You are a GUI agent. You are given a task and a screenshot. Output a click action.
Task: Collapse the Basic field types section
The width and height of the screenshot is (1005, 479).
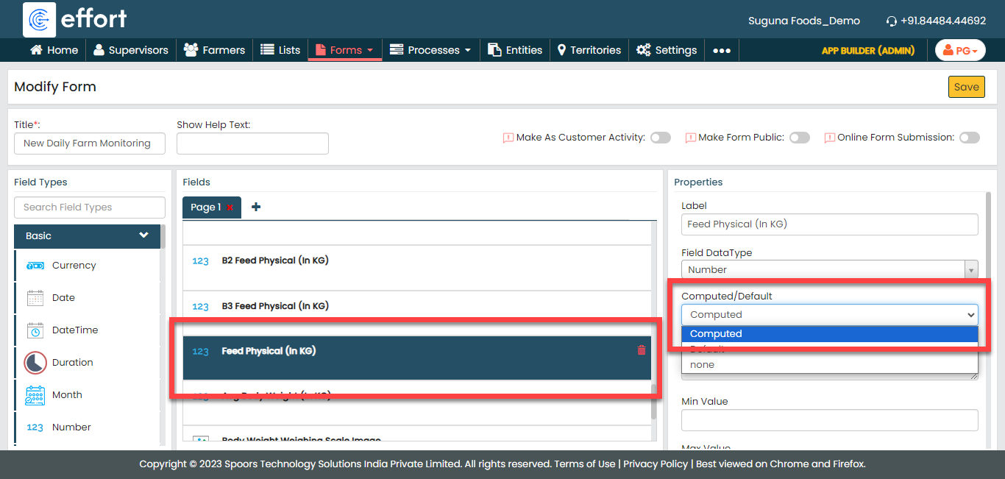[143, 235]
